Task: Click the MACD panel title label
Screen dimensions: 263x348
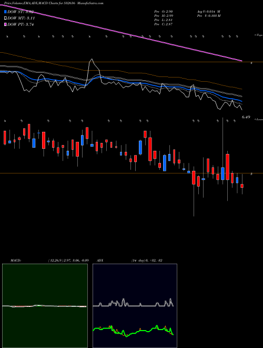Action: click(16, 260)
